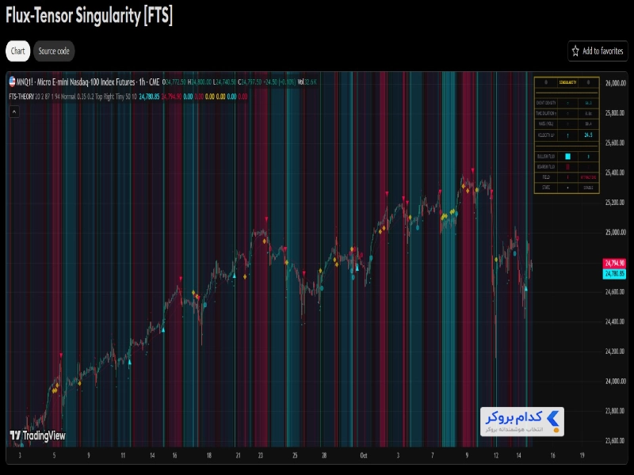Image resolution: width=634 pixels, height=475 pixels.
Task: Click the 25,800.00 price scale label
Action: (616, 113)
